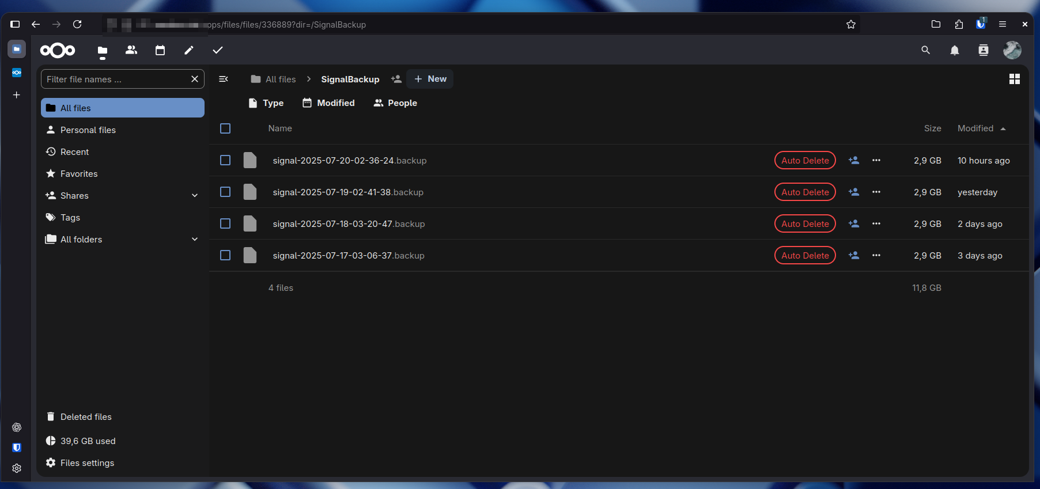Share signal-2025-07-17-03-06-37.backup
Screen dimensions: 1040x489
pos(854,255)
